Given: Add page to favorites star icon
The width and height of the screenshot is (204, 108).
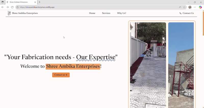Looking at the screenshot, I should tap(184, 7).
